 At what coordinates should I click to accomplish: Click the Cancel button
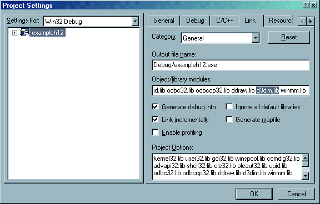pyautogui.click(x=296, y=193)
